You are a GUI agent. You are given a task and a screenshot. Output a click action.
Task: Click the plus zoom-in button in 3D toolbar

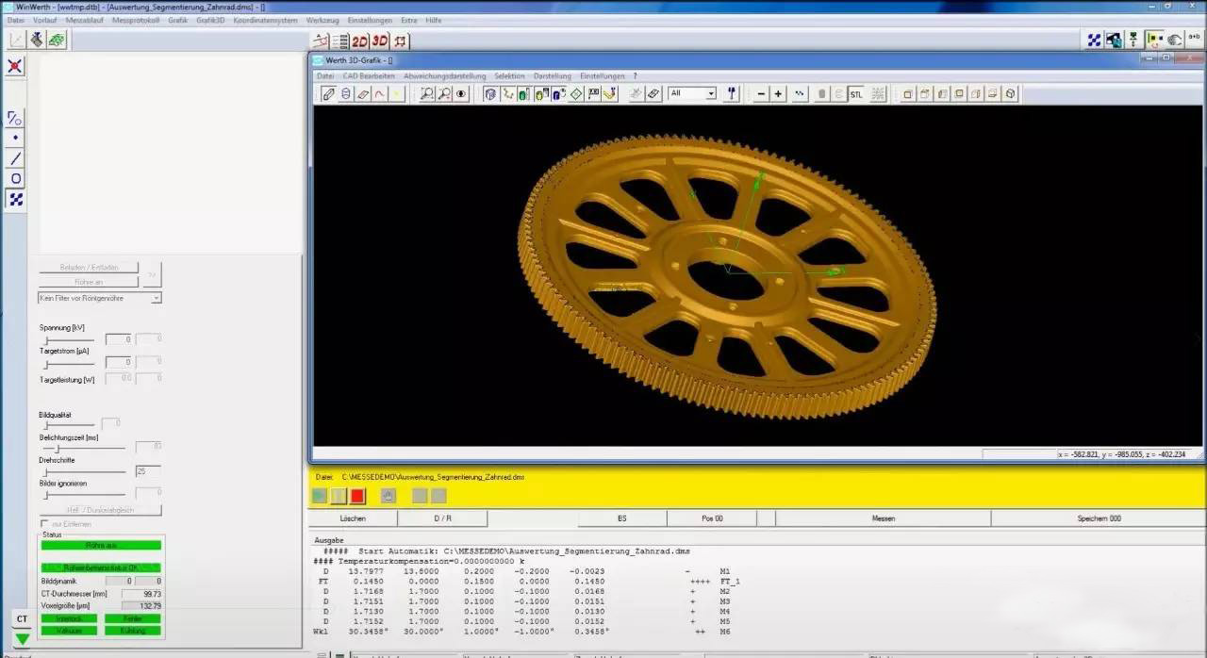click(x=778, y=93)
